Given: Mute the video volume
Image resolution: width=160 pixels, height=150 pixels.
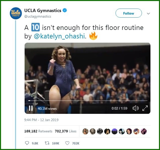Looking at the screenshot, I should click(136, 108).
